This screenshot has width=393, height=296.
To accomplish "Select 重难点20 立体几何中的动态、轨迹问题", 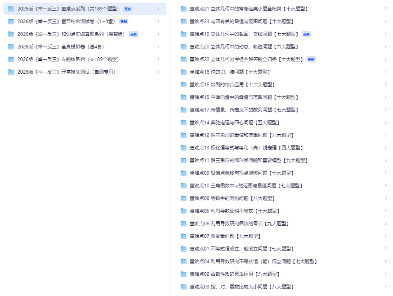I will 231,47.
